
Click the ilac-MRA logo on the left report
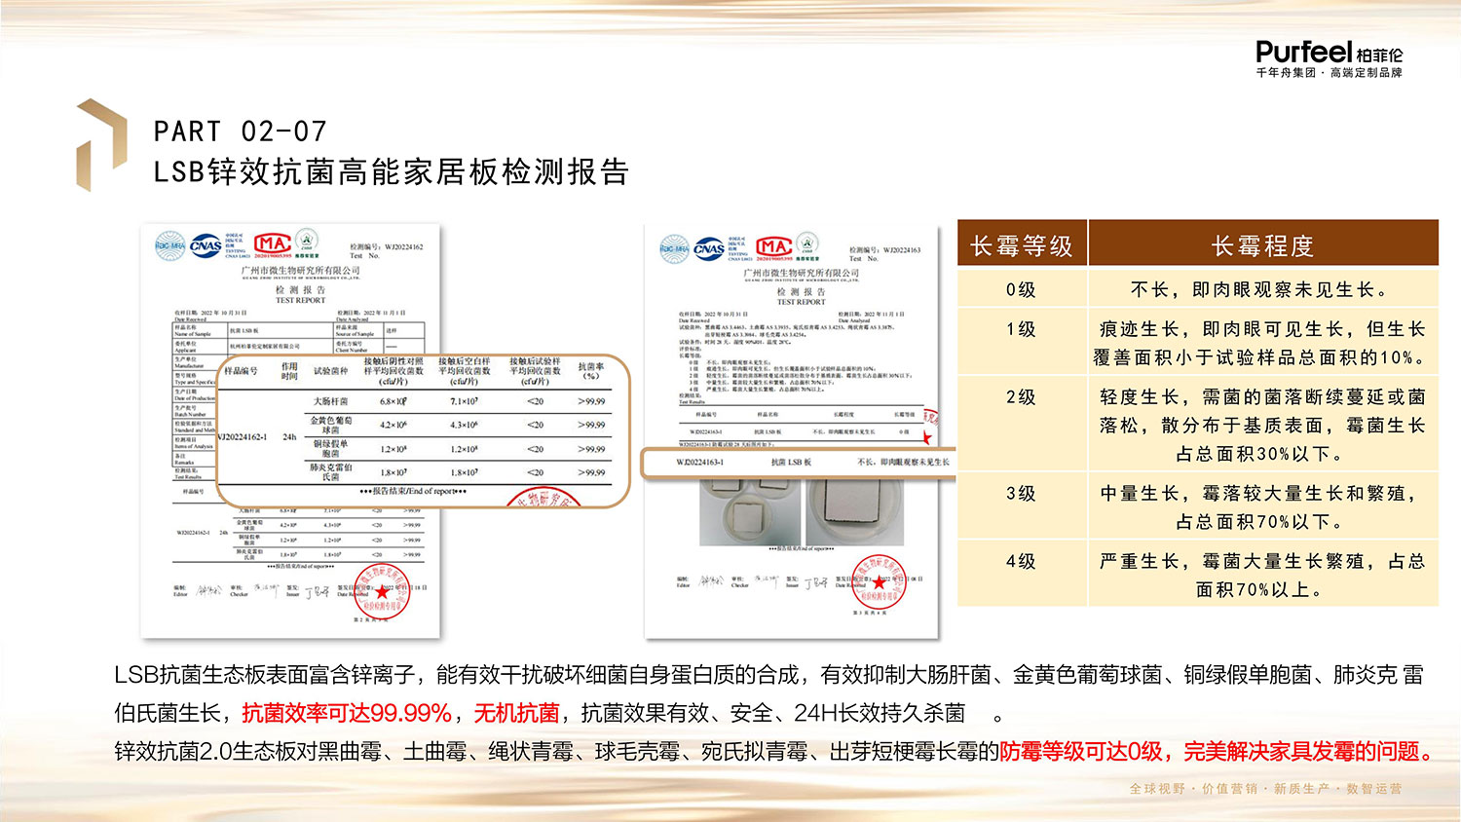170,244
